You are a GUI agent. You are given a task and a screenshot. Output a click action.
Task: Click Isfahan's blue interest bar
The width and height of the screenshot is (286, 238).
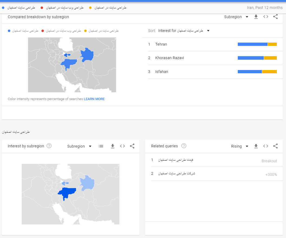[x=250, y=72]
